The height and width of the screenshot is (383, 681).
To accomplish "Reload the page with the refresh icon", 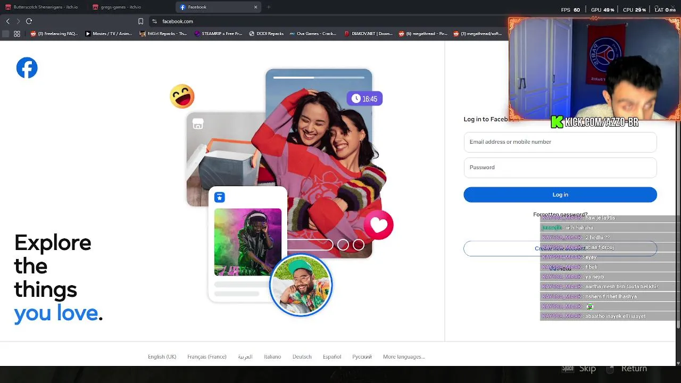I will pos(29,21).
